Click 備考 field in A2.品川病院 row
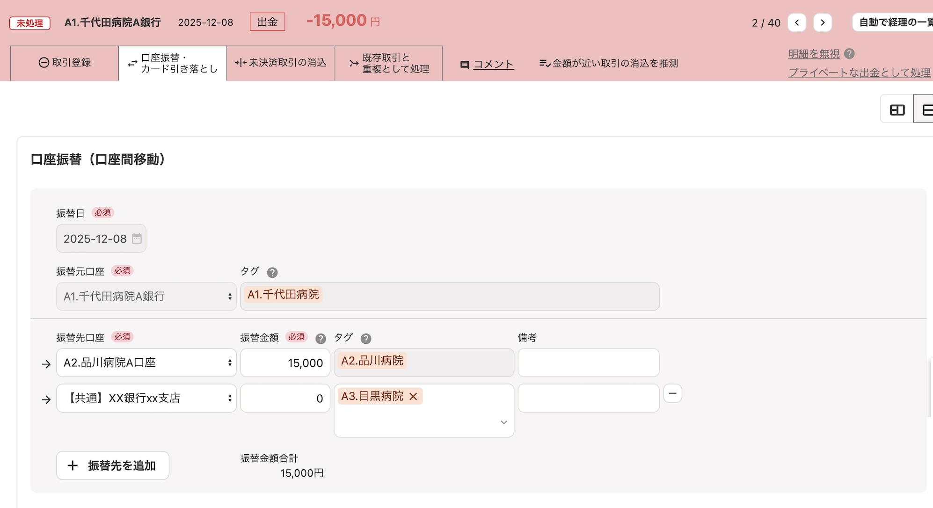 589,363
